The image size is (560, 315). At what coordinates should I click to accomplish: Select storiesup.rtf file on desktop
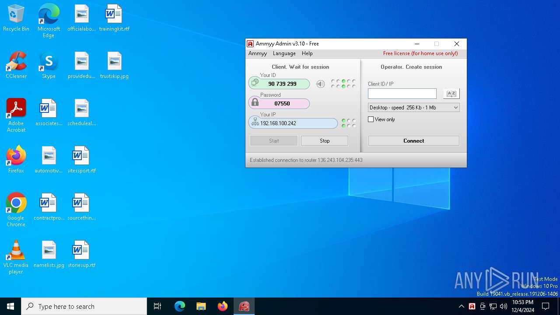coord(81,254)
